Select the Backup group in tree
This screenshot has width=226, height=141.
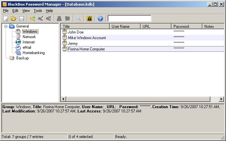(23, 58)
